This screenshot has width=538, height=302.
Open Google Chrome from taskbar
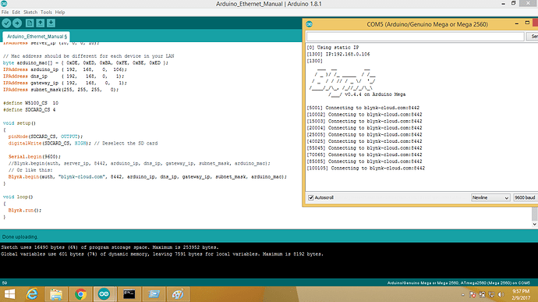[x=80, y=294]
